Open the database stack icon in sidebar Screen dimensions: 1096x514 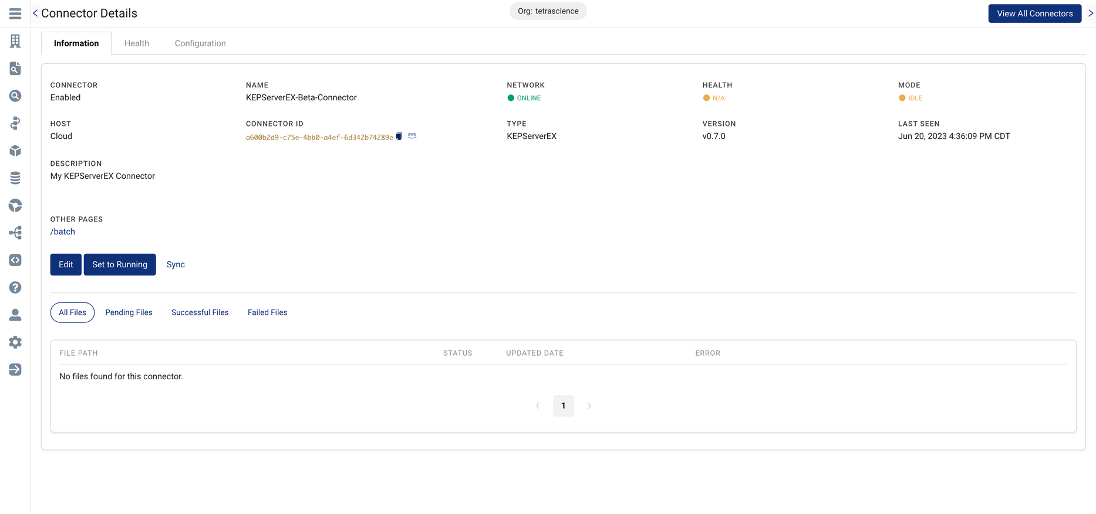pyautogui.click(x=15, y=178)
